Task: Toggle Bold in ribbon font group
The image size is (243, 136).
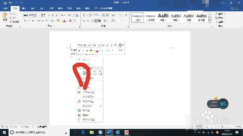Action: [25, 21]
